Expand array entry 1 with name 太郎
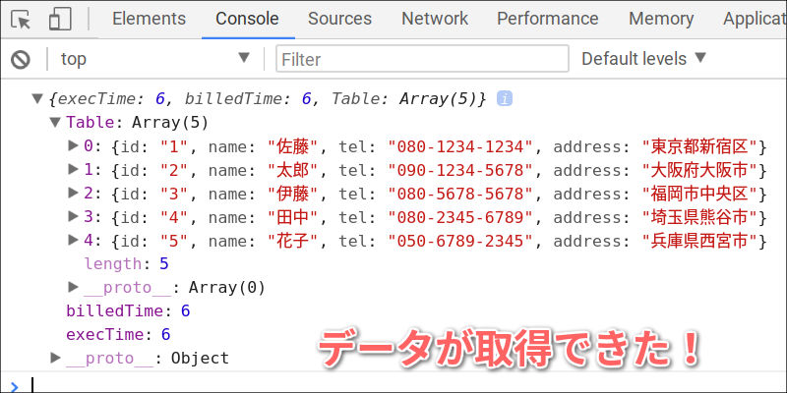Viewport: 787px width, 393px height. 73,169
